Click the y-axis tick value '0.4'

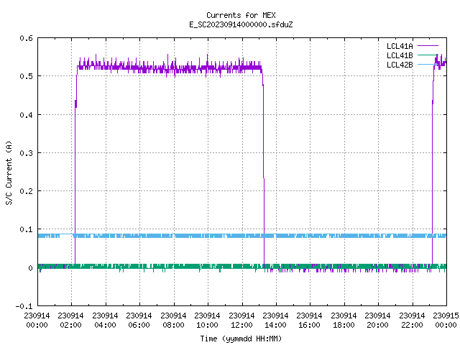coord(26,115)
